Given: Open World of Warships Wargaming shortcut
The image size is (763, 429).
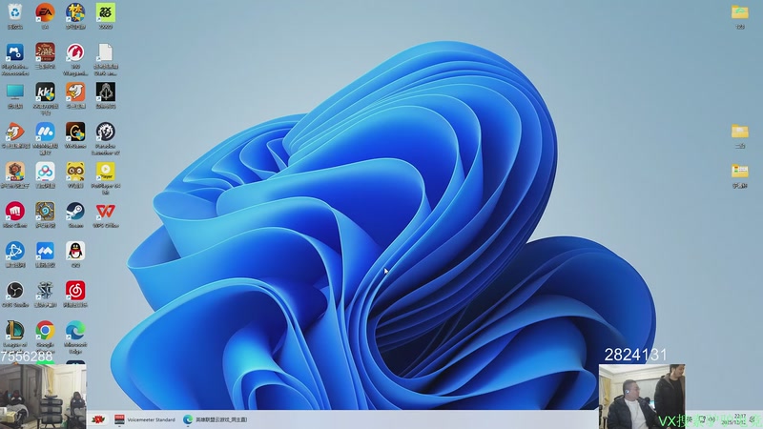Looking at the screenshot, I should click(75, 53).
